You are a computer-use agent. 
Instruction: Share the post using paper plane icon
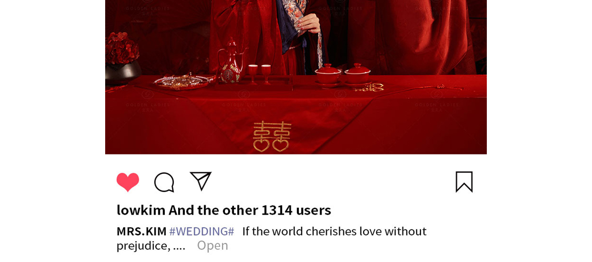200,181
